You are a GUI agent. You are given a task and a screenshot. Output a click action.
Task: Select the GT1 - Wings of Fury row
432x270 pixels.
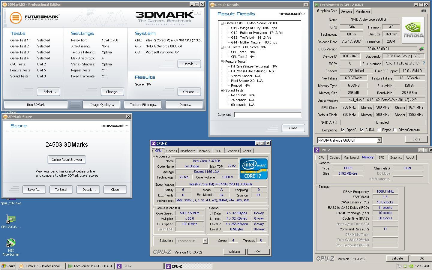254,28
